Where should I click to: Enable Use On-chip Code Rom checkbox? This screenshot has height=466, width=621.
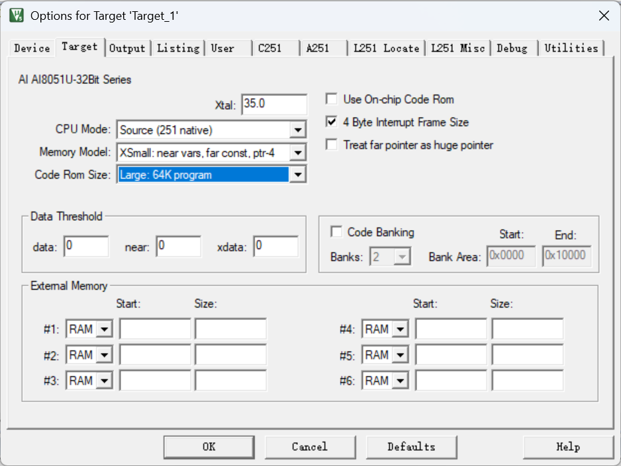[332, 98]
